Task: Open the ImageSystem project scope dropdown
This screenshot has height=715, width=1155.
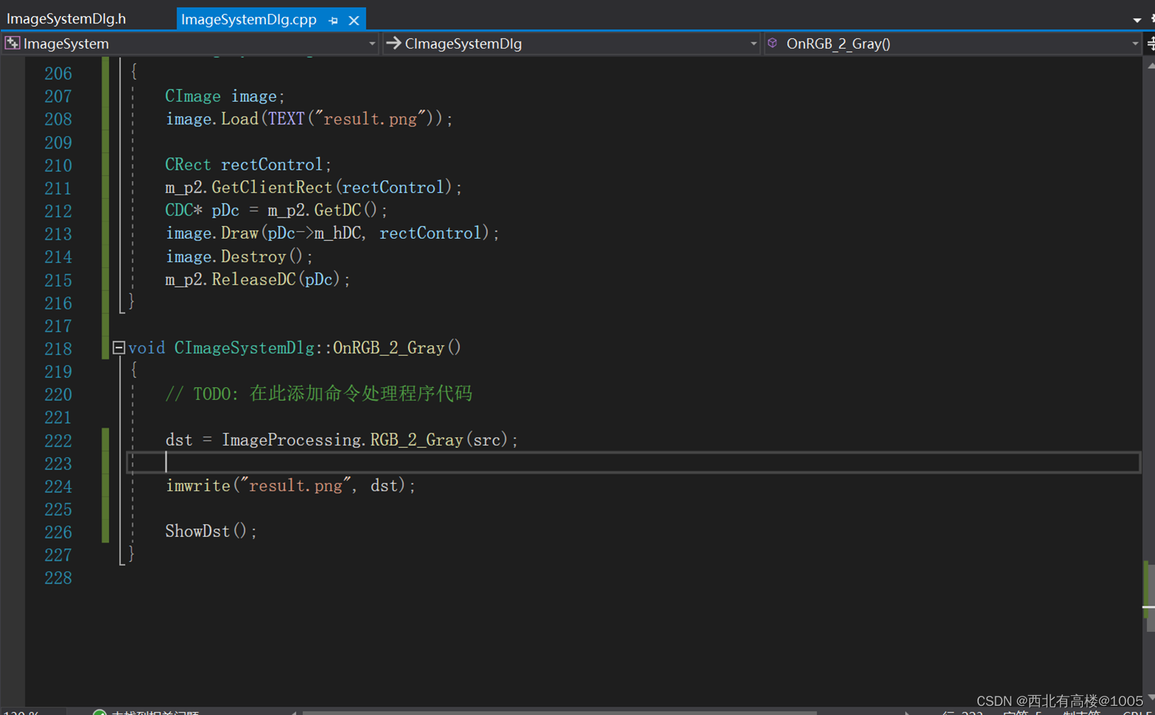Action: 191,44
